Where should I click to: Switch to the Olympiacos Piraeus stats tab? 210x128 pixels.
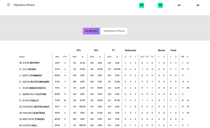pyautogui.click(x=114, y=31)
